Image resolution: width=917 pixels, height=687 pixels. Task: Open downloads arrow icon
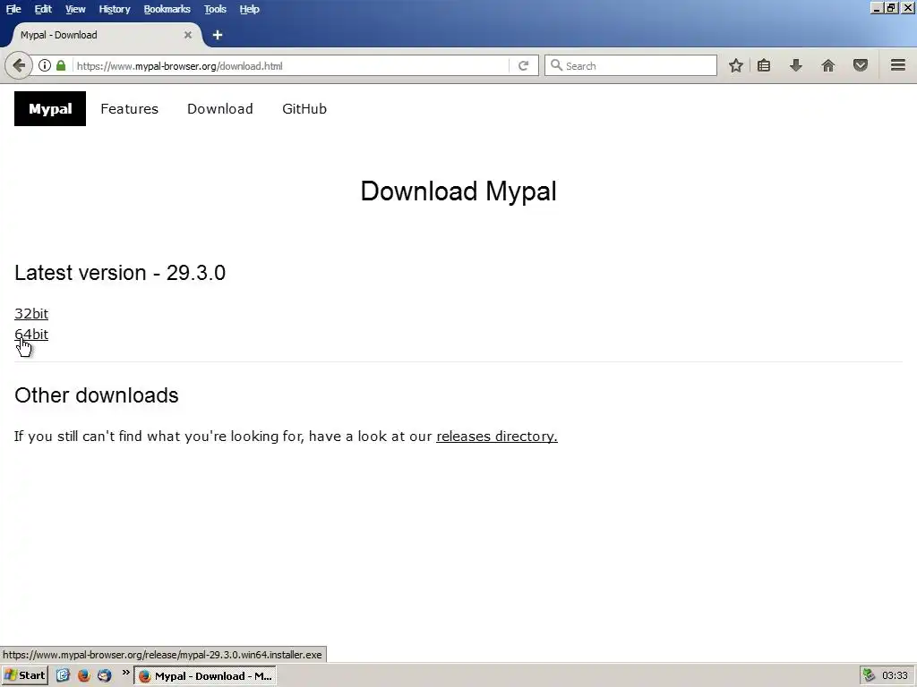[x=796, y=65]
